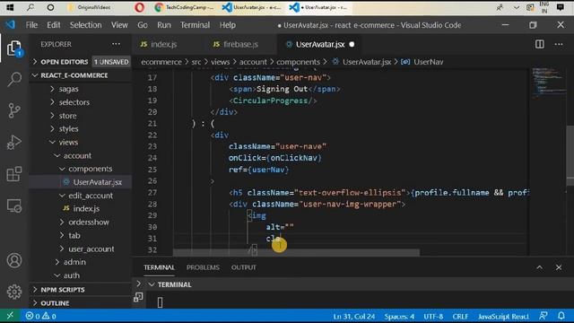This screenshot has height=323, width=574.
Task: Open the Run and Debug view
Action: click(14, 142)
